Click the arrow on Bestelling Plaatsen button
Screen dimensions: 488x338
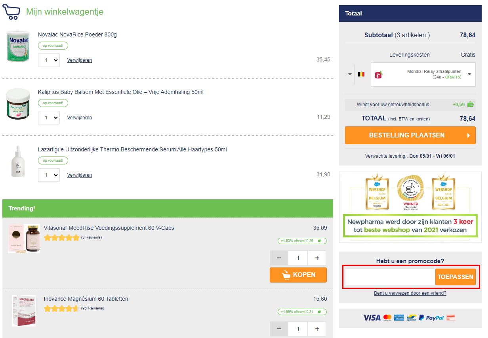[x=469, y=136]
